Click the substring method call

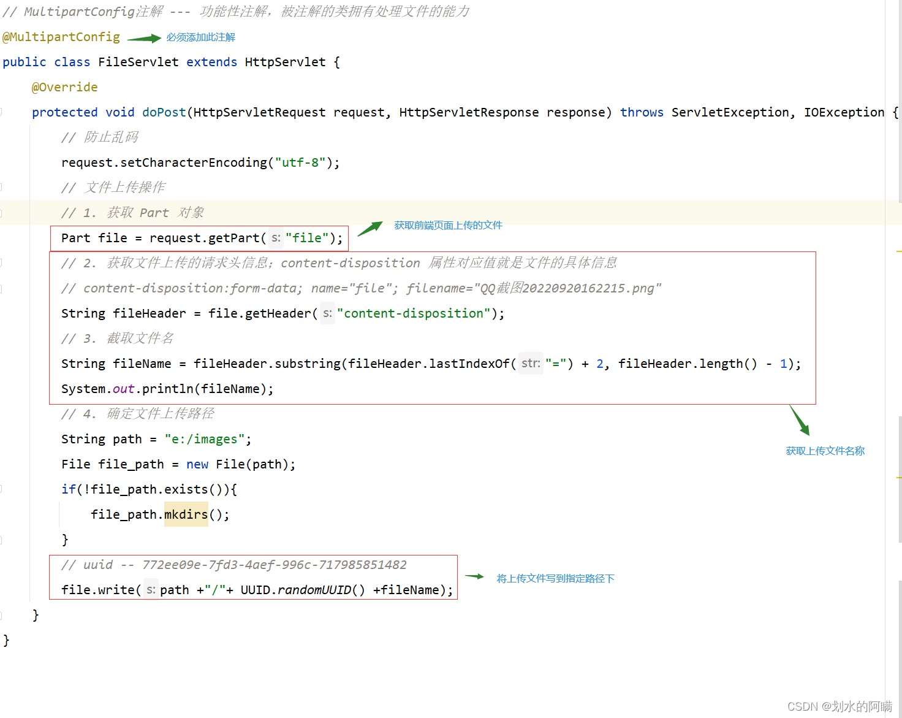[308, 364]
